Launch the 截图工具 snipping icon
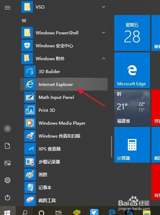The height and width of the screenshot is (215, 160). click(30, 200)
